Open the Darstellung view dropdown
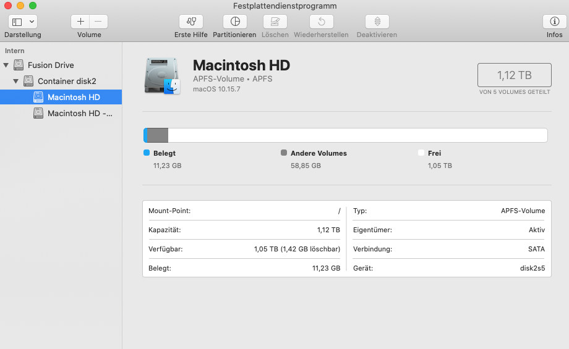Screen dimensions: 569x349 (23, 22)
